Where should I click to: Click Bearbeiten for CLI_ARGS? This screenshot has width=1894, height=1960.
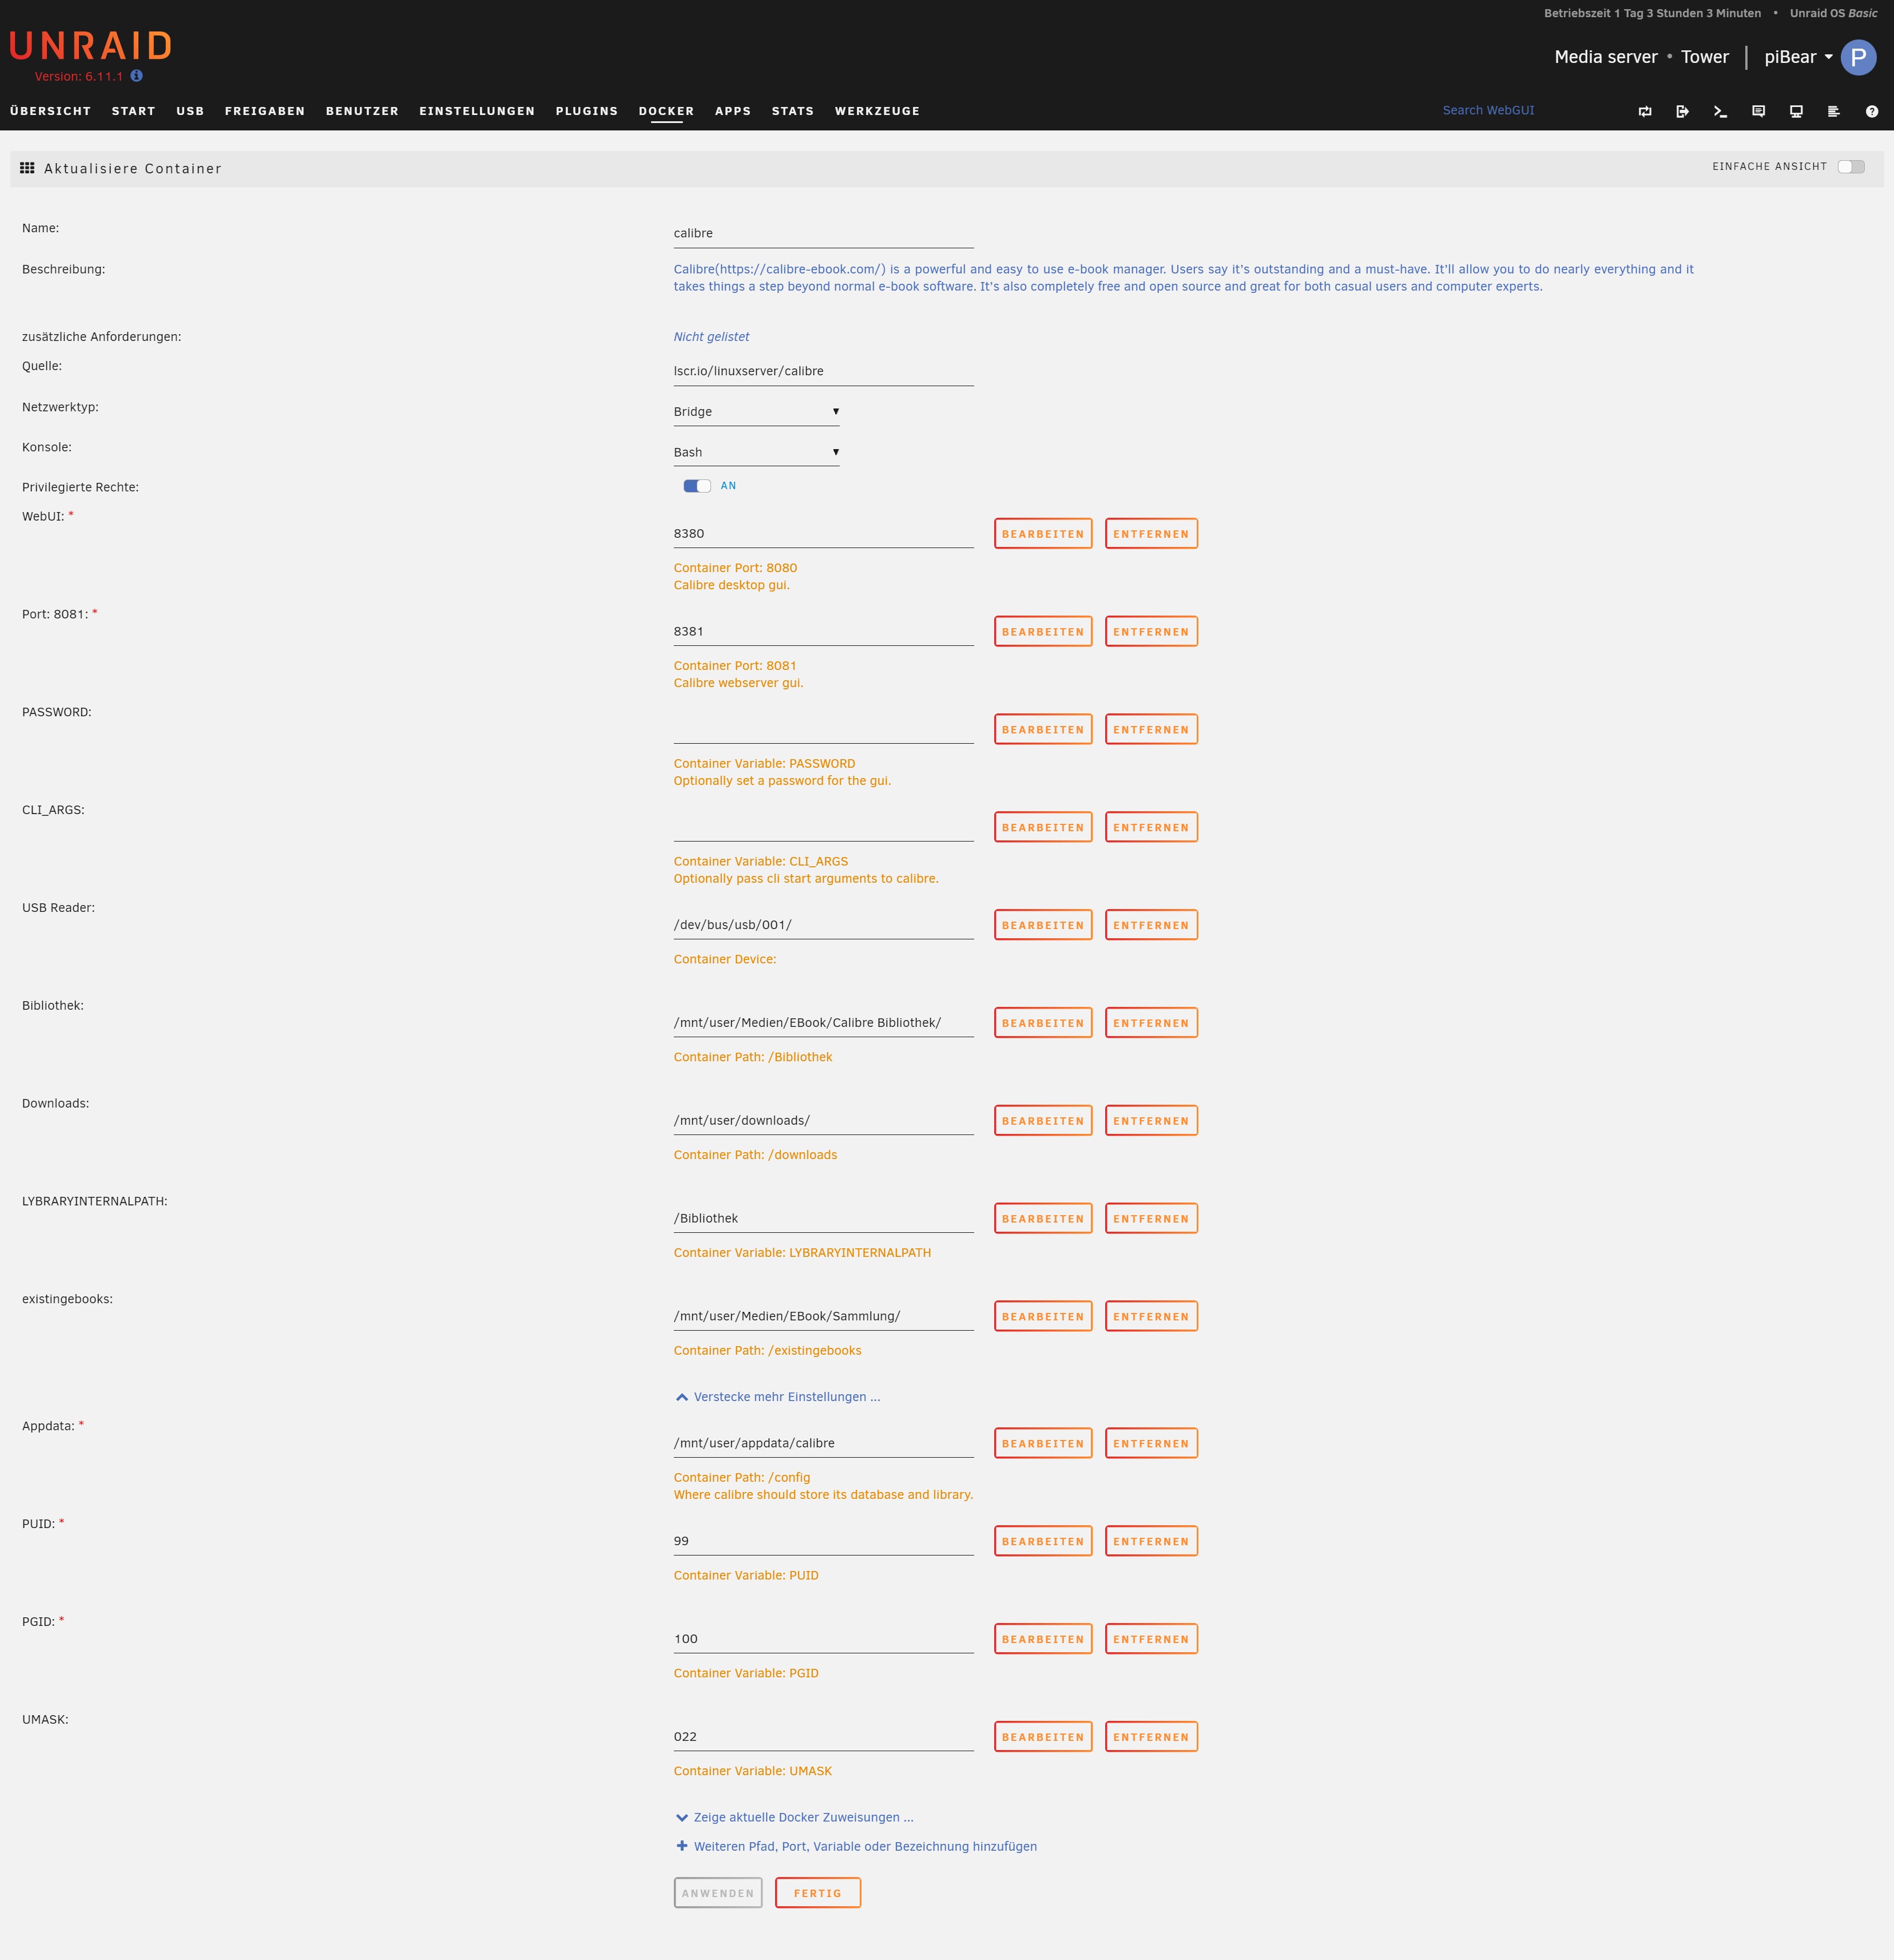point(1043,827)
